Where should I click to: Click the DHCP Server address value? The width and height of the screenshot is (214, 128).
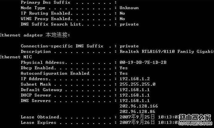pyautogui.click(x=135, y=95)
